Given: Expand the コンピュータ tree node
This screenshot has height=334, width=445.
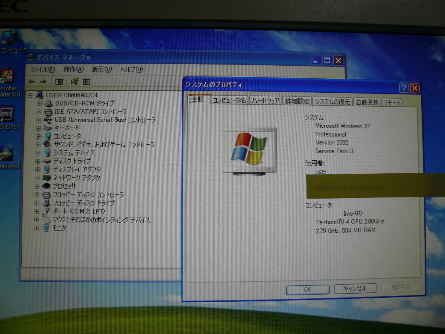Looking at the screenshot, I should pos(39,136).
